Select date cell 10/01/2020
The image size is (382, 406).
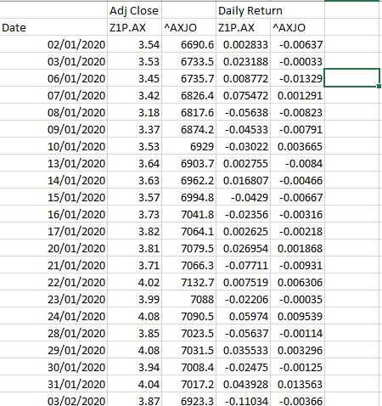53,146
